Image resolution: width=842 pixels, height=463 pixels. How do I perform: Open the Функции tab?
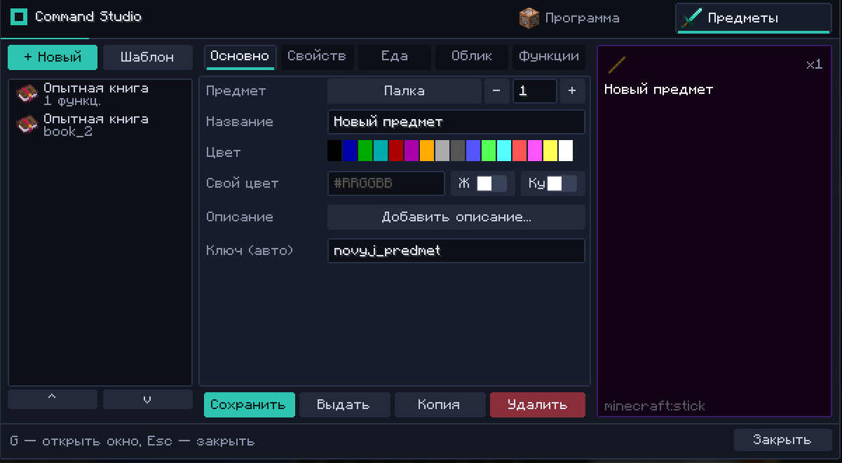point(549,57)
